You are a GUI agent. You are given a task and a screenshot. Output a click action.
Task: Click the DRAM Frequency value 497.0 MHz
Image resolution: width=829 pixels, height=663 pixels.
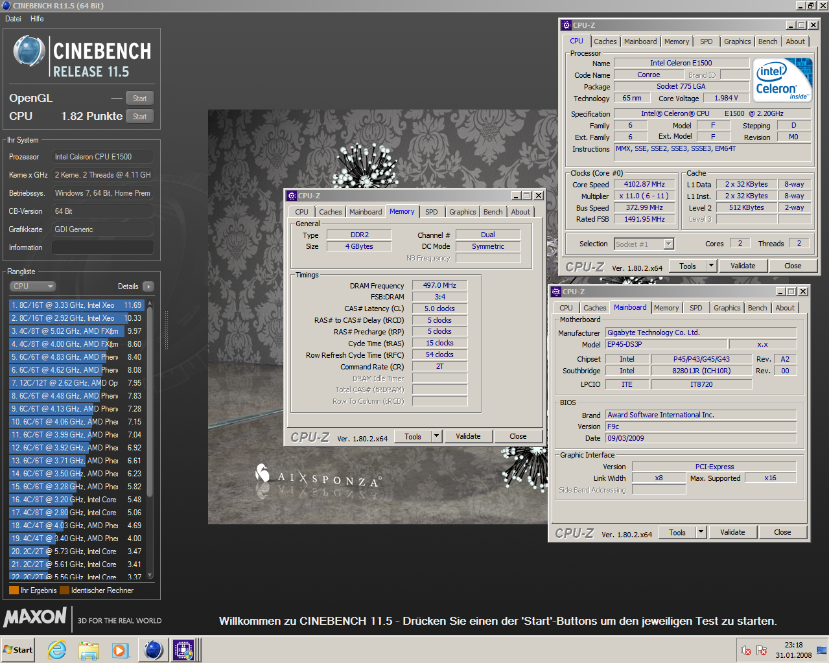[x=439, y=285]
